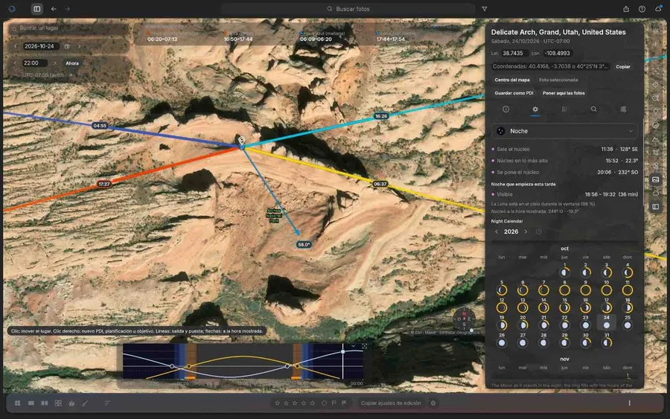The image size is (670, 419).
Task: Click Guardar como PDI button
Action: click(514, 93)
